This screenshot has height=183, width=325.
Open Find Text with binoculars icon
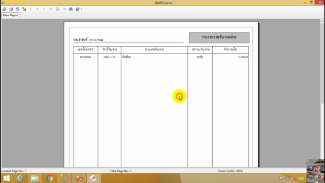click(x=71, y=9)
